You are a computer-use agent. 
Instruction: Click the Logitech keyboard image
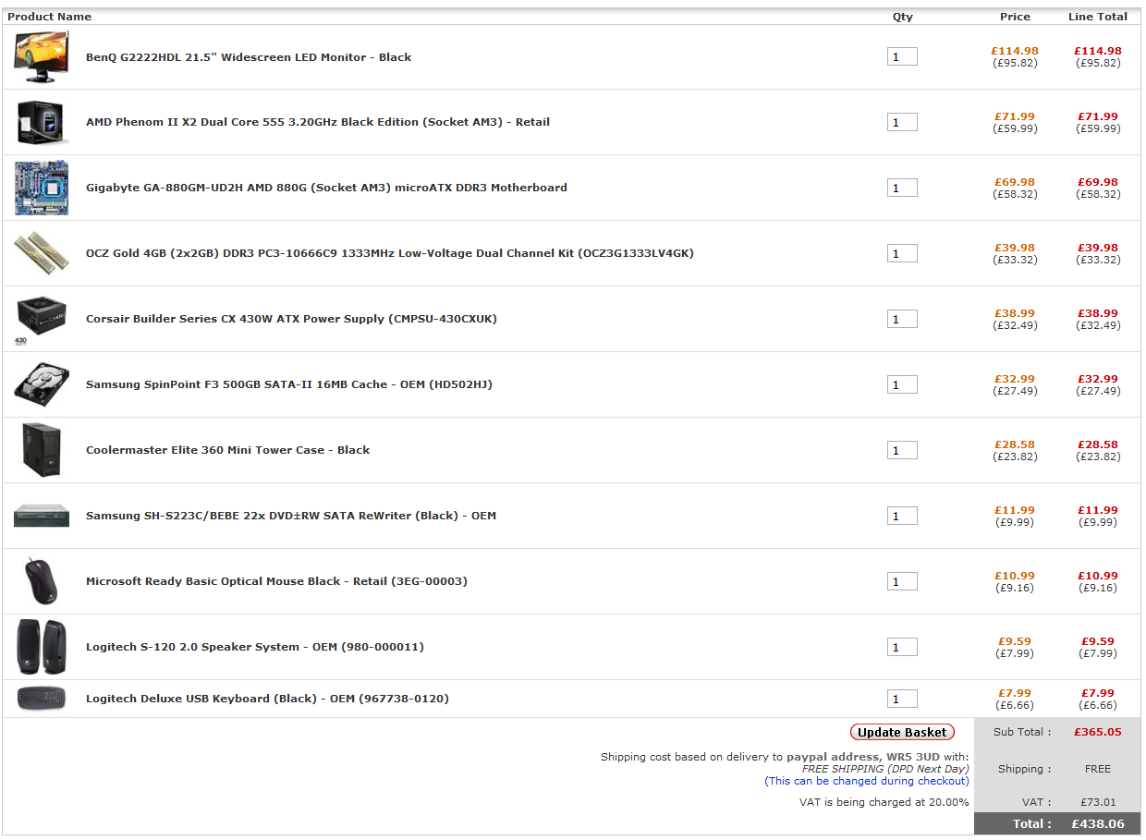pos(42,699)
